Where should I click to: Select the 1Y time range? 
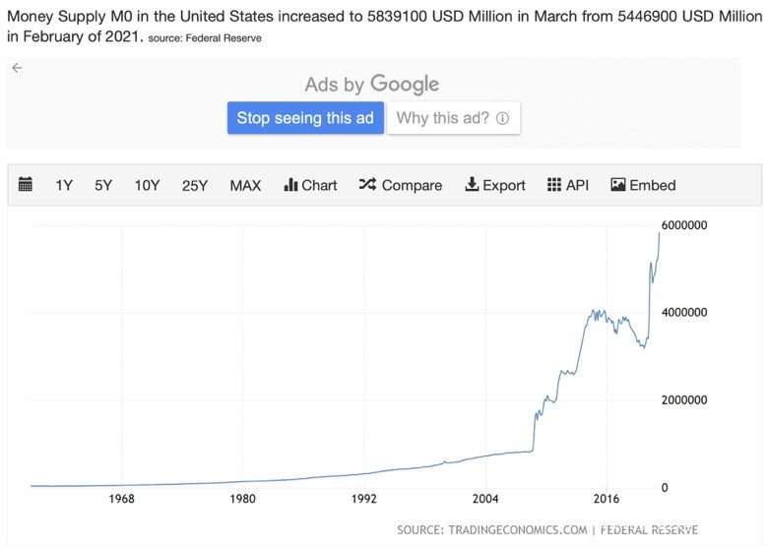[x=64, y=185]
